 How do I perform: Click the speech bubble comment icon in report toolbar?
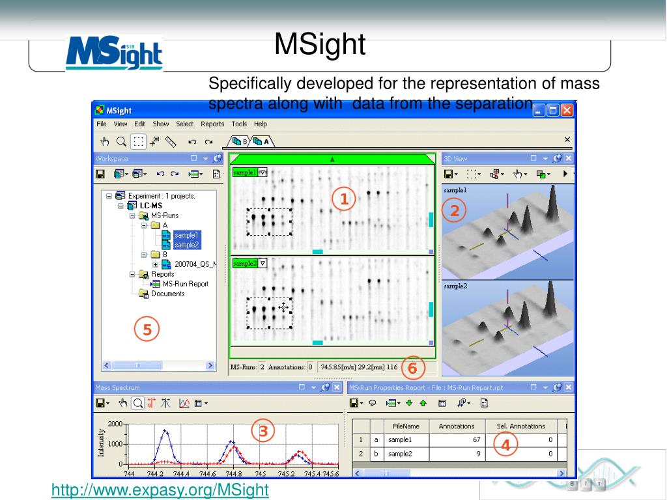tap(373, 402)
